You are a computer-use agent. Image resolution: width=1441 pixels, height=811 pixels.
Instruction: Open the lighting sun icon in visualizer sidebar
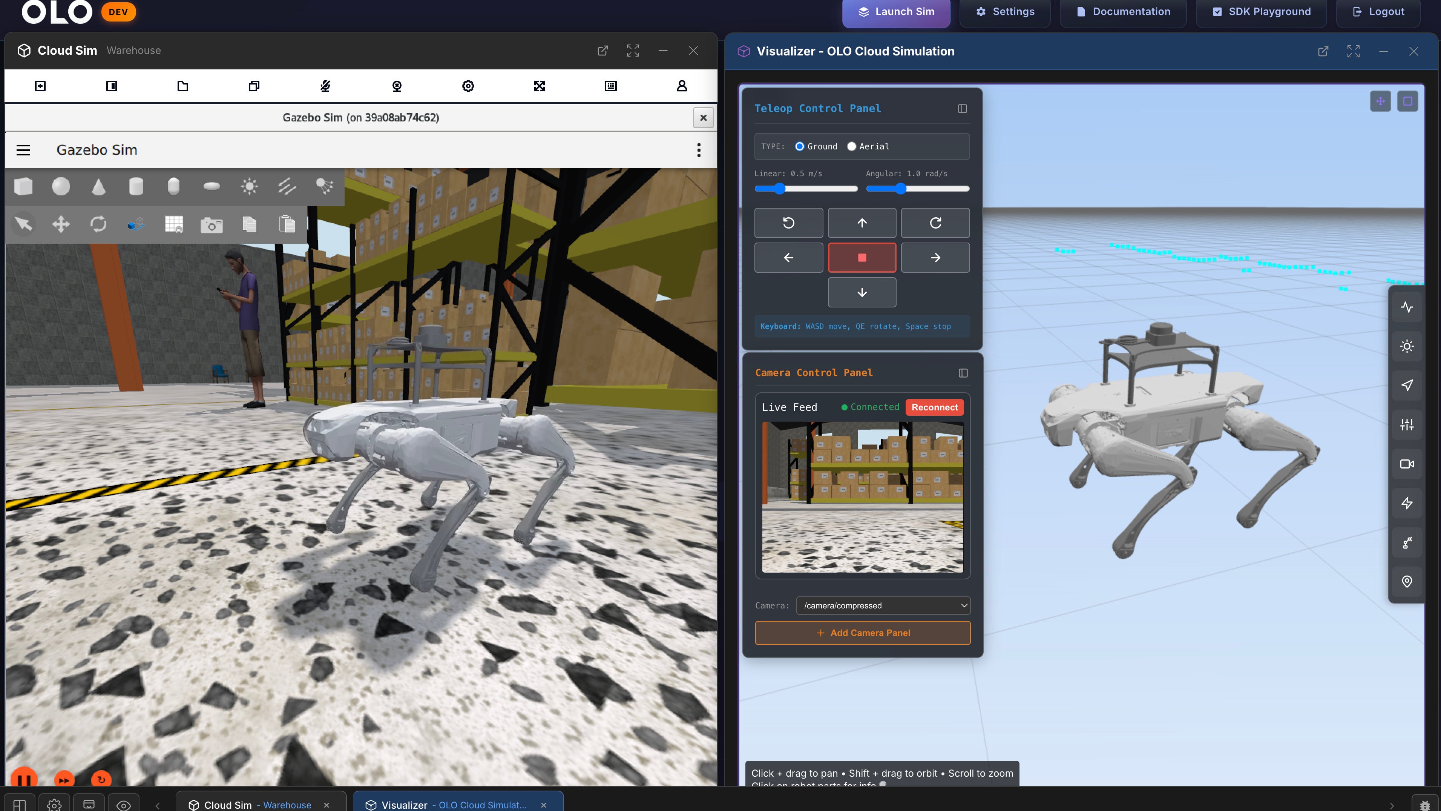click(1407, 346)
